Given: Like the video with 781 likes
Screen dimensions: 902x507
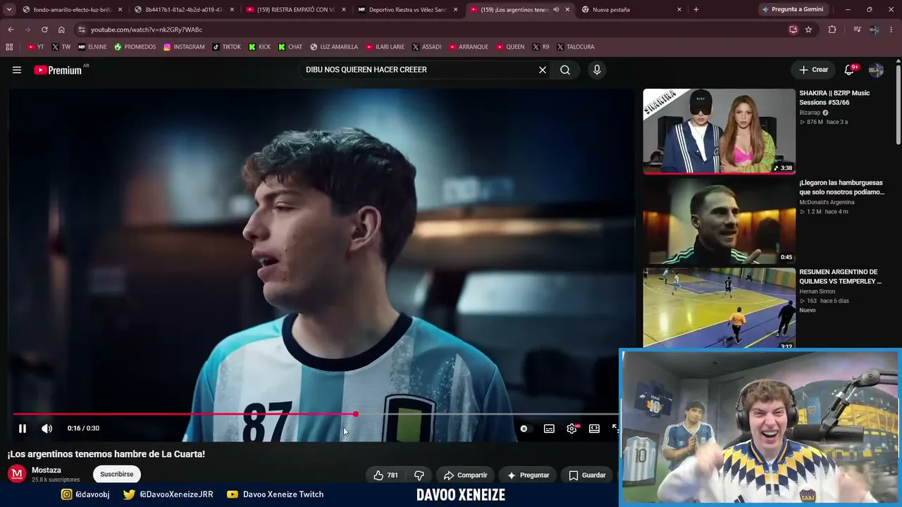Looking at the screenshot, I should (386, 475).
